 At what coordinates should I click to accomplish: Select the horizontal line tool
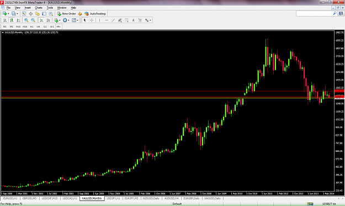(107, 20)
